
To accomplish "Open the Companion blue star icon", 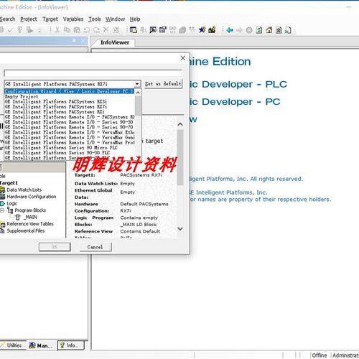I will point(202,30).
